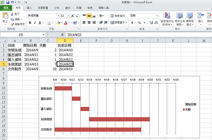This screenshot has height=140, width=212.
Task: Click the Save icon in Quick Access toolbar
Action: (x=7, y=2)
